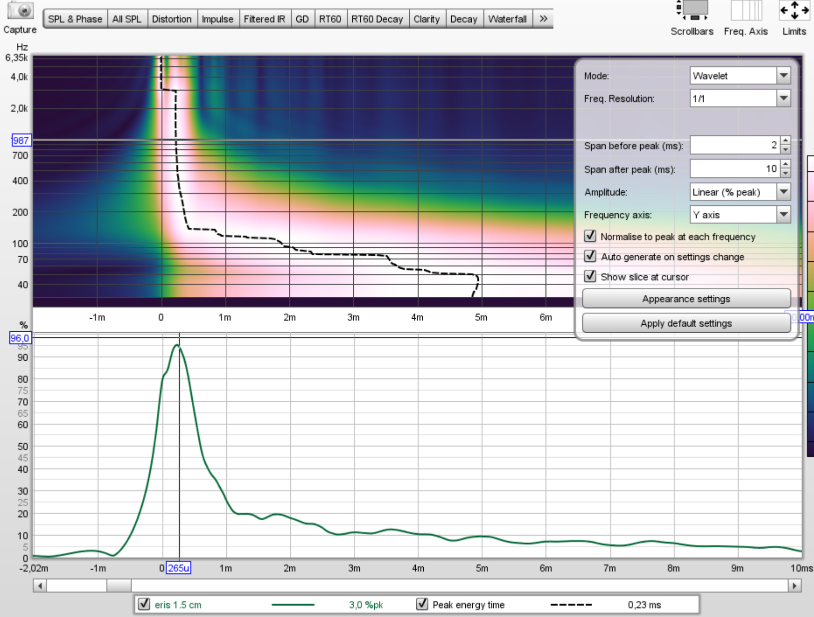Open the Freq. Axis icon
Screen dimensions: 814x617
coord(746,10)
